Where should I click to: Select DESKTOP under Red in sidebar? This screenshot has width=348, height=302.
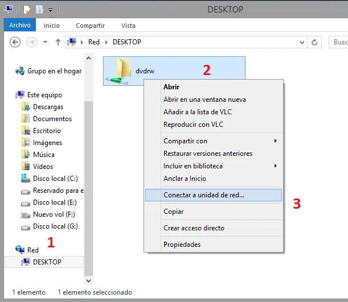coord(44,262)
